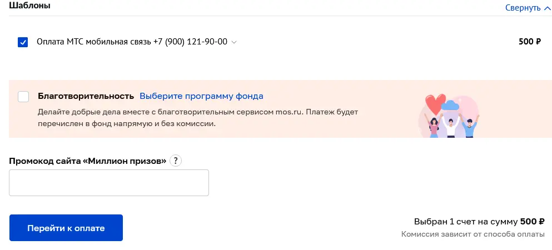Expand the МТС template details chevron

click(x=234, y=42)
